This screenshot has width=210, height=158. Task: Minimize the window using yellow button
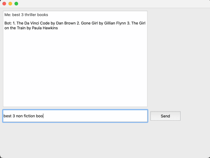tap(10, 4)
